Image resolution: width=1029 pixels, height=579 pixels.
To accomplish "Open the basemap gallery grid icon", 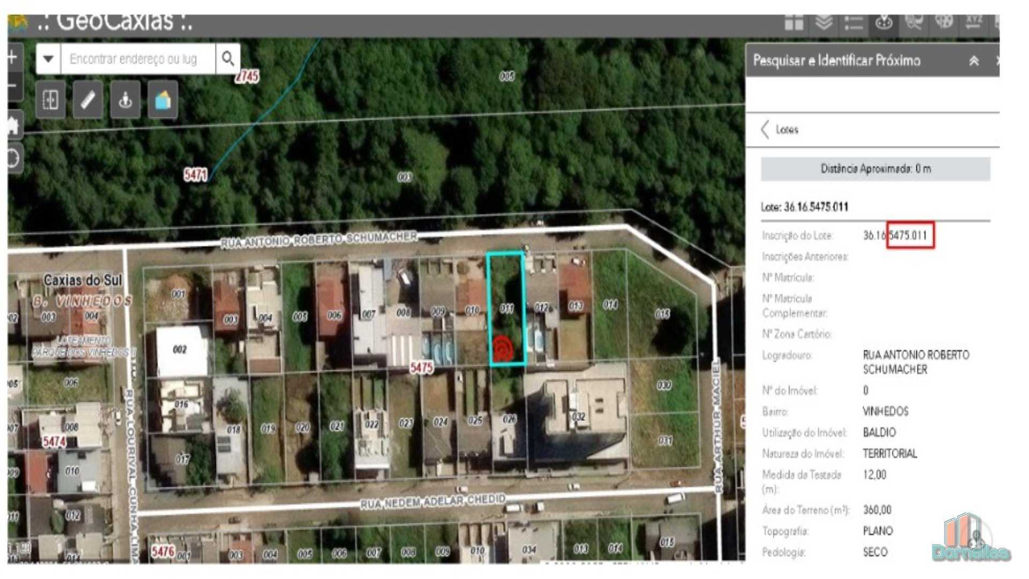I will pos(794,23).
